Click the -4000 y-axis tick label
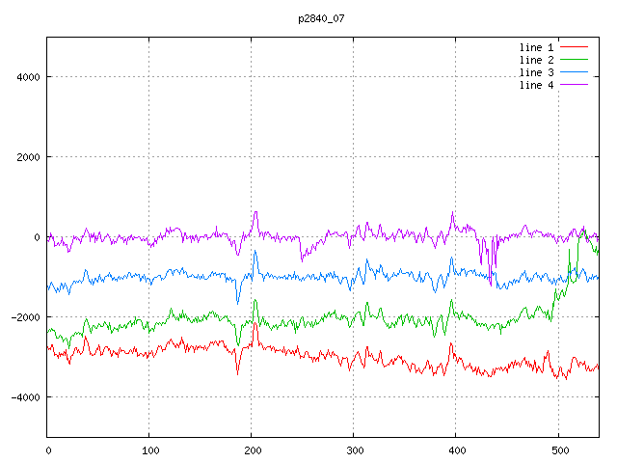 pos(23,397)
